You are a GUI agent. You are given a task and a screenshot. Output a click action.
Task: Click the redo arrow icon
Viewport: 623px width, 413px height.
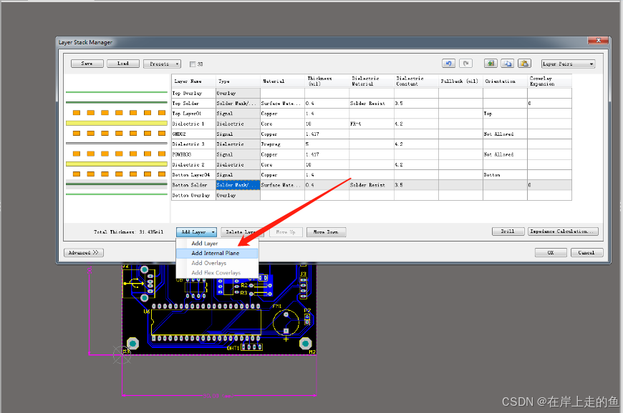(x=466, y=64)
